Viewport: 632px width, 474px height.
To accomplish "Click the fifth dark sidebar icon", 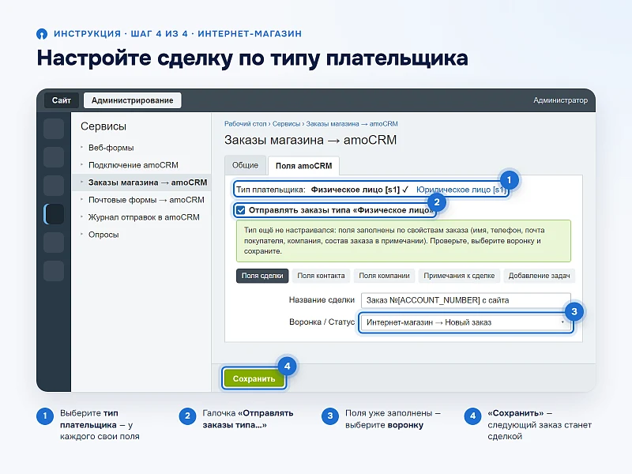I will pyautogui.click(x=54, y=243).
